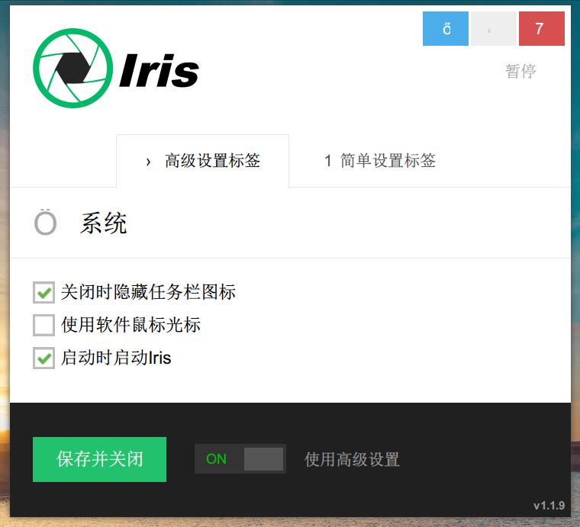Viewport: 580px width, 527px height.
Task: Click the red close button labeled 7
Action: point(542,28)
